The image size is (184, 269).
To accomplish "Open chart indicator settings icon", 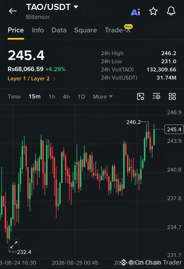I will 156,96.
